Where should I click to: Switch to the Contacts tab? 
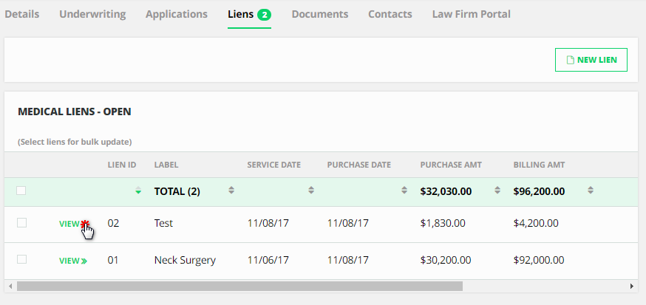pyautogui.click(x=390, y=14)
